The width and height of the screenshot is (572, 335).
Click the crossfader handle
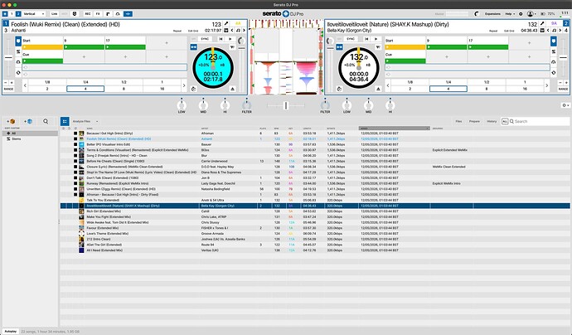[x=286, y=105]
